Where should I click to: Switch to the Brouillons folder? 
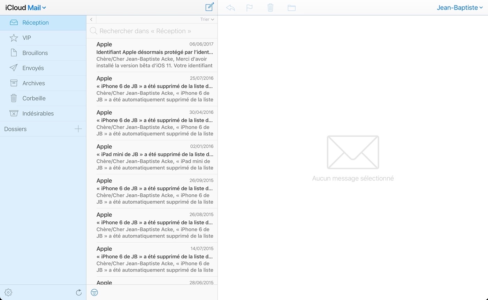pyautogui.click(x=35, y=53)
